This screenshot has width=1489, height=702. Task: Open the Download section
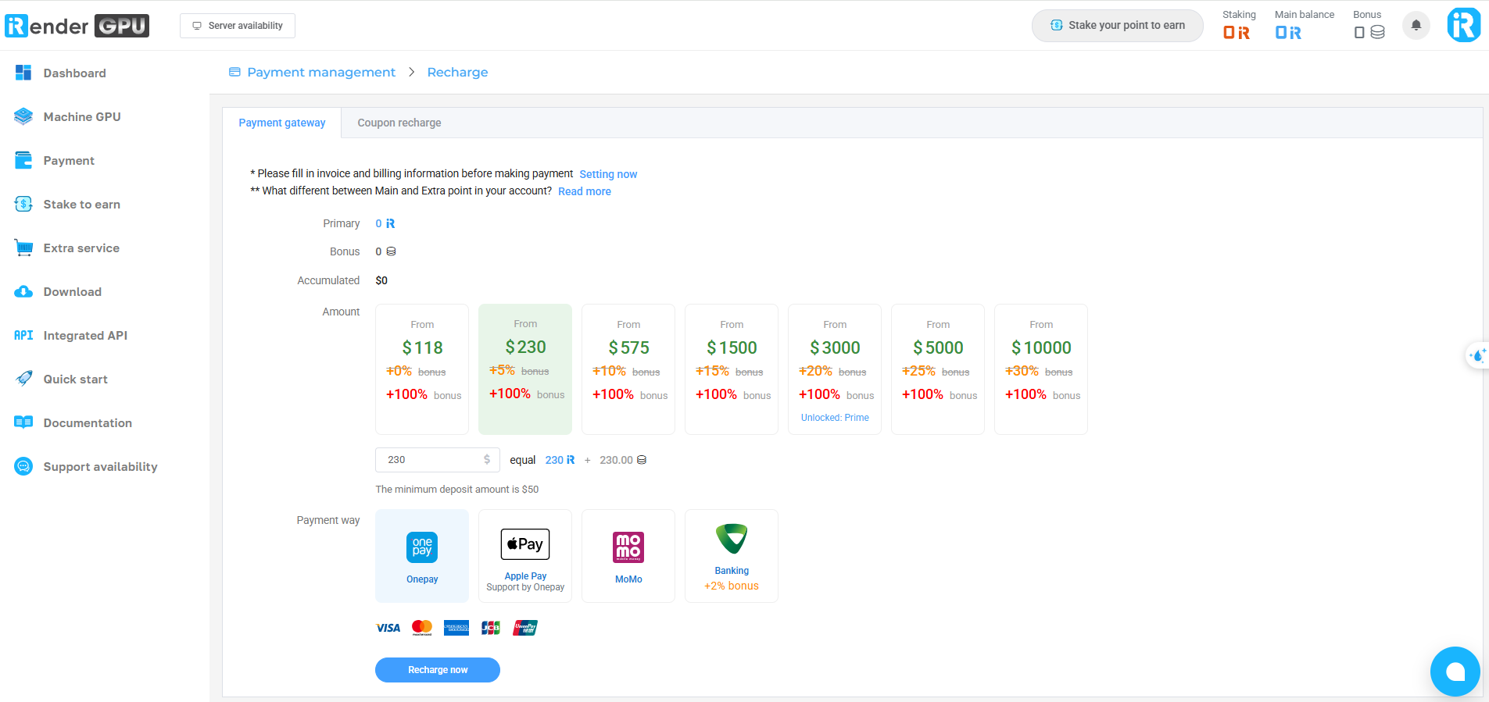(72, 292)
